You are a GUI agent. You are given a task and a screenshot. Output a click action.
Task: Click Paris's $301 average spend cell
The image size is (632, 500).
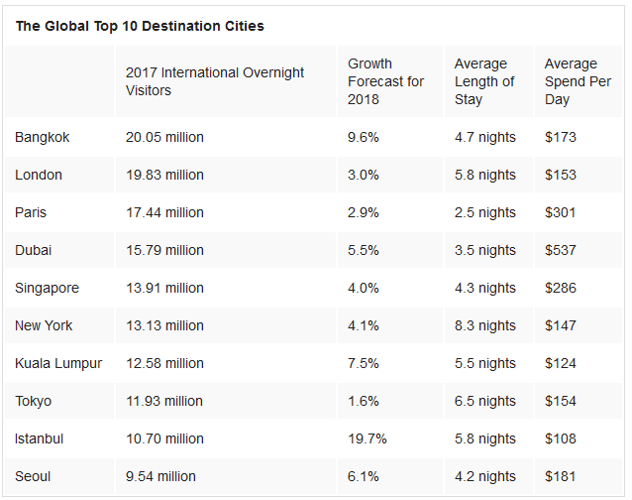coord(561,212)
